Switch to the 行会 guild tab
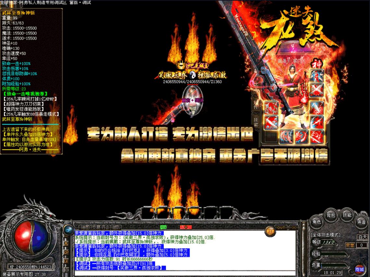 point(105,227)
